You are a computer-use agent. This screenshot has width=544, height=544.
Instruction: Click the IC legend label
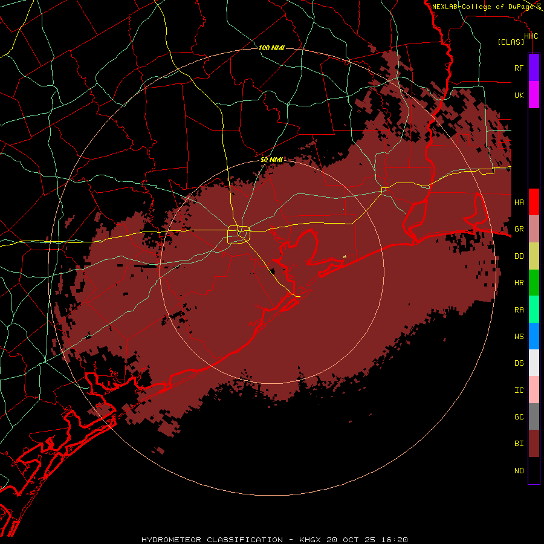[519, 390]
